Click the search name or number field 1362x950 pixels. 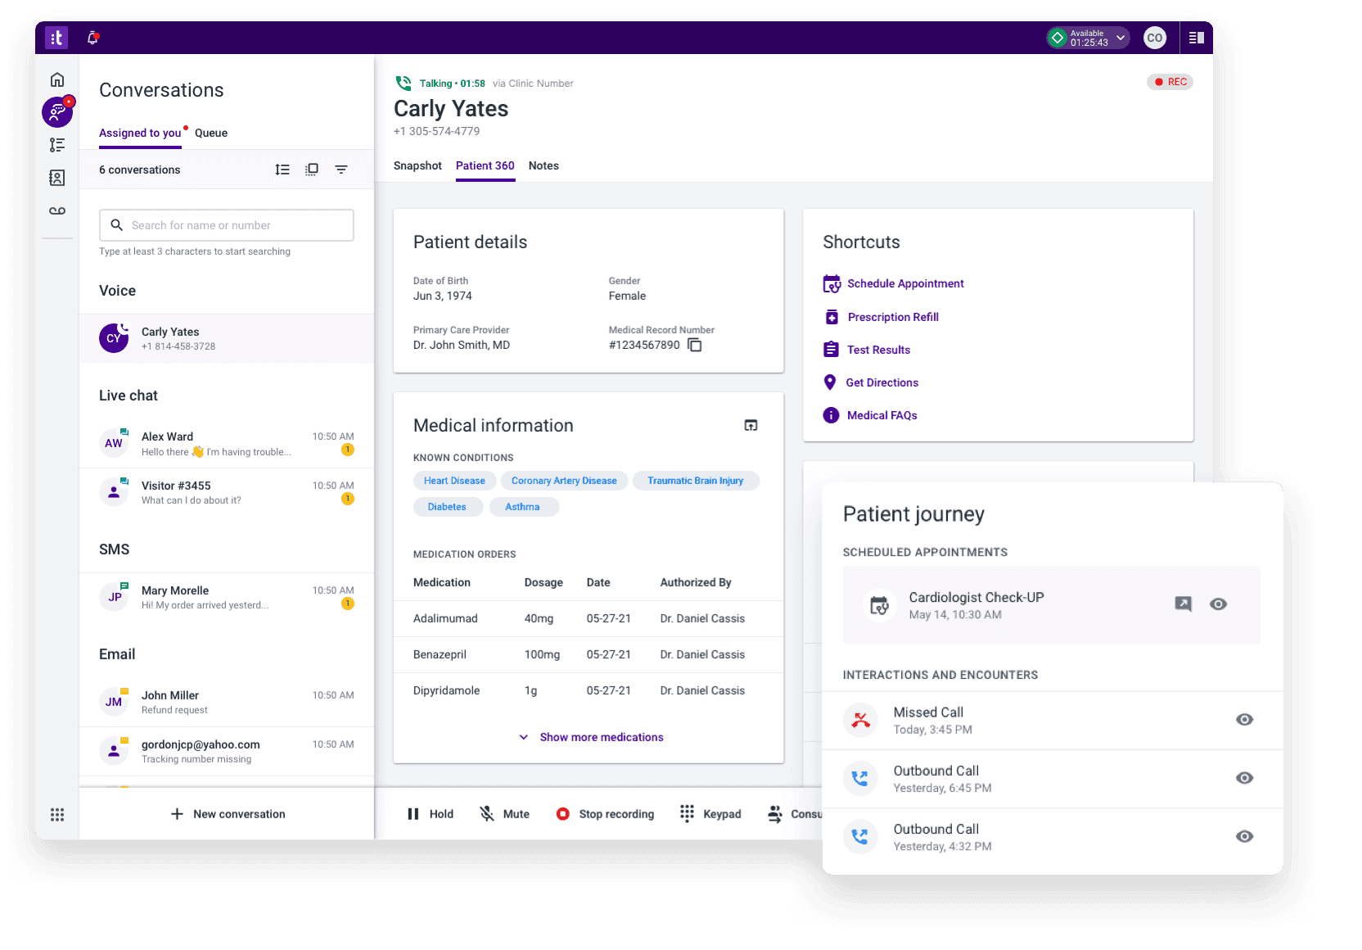[x=227, y=225]
